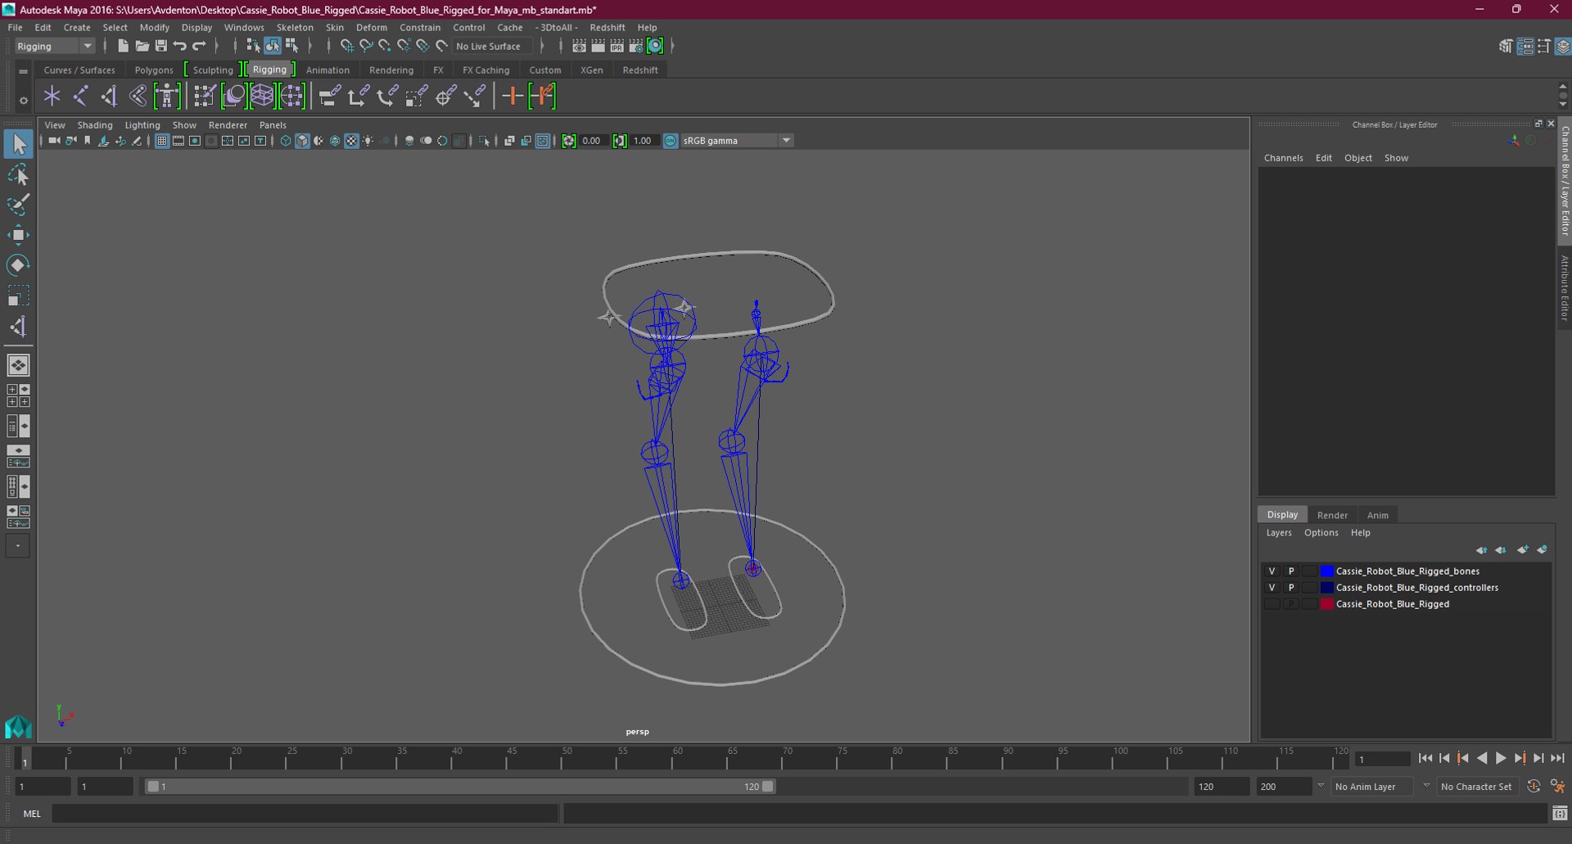Click the Set Key plus shelf icon
Image resolution: width=1572 pixels, height=844 pixels.
[513, 97]
